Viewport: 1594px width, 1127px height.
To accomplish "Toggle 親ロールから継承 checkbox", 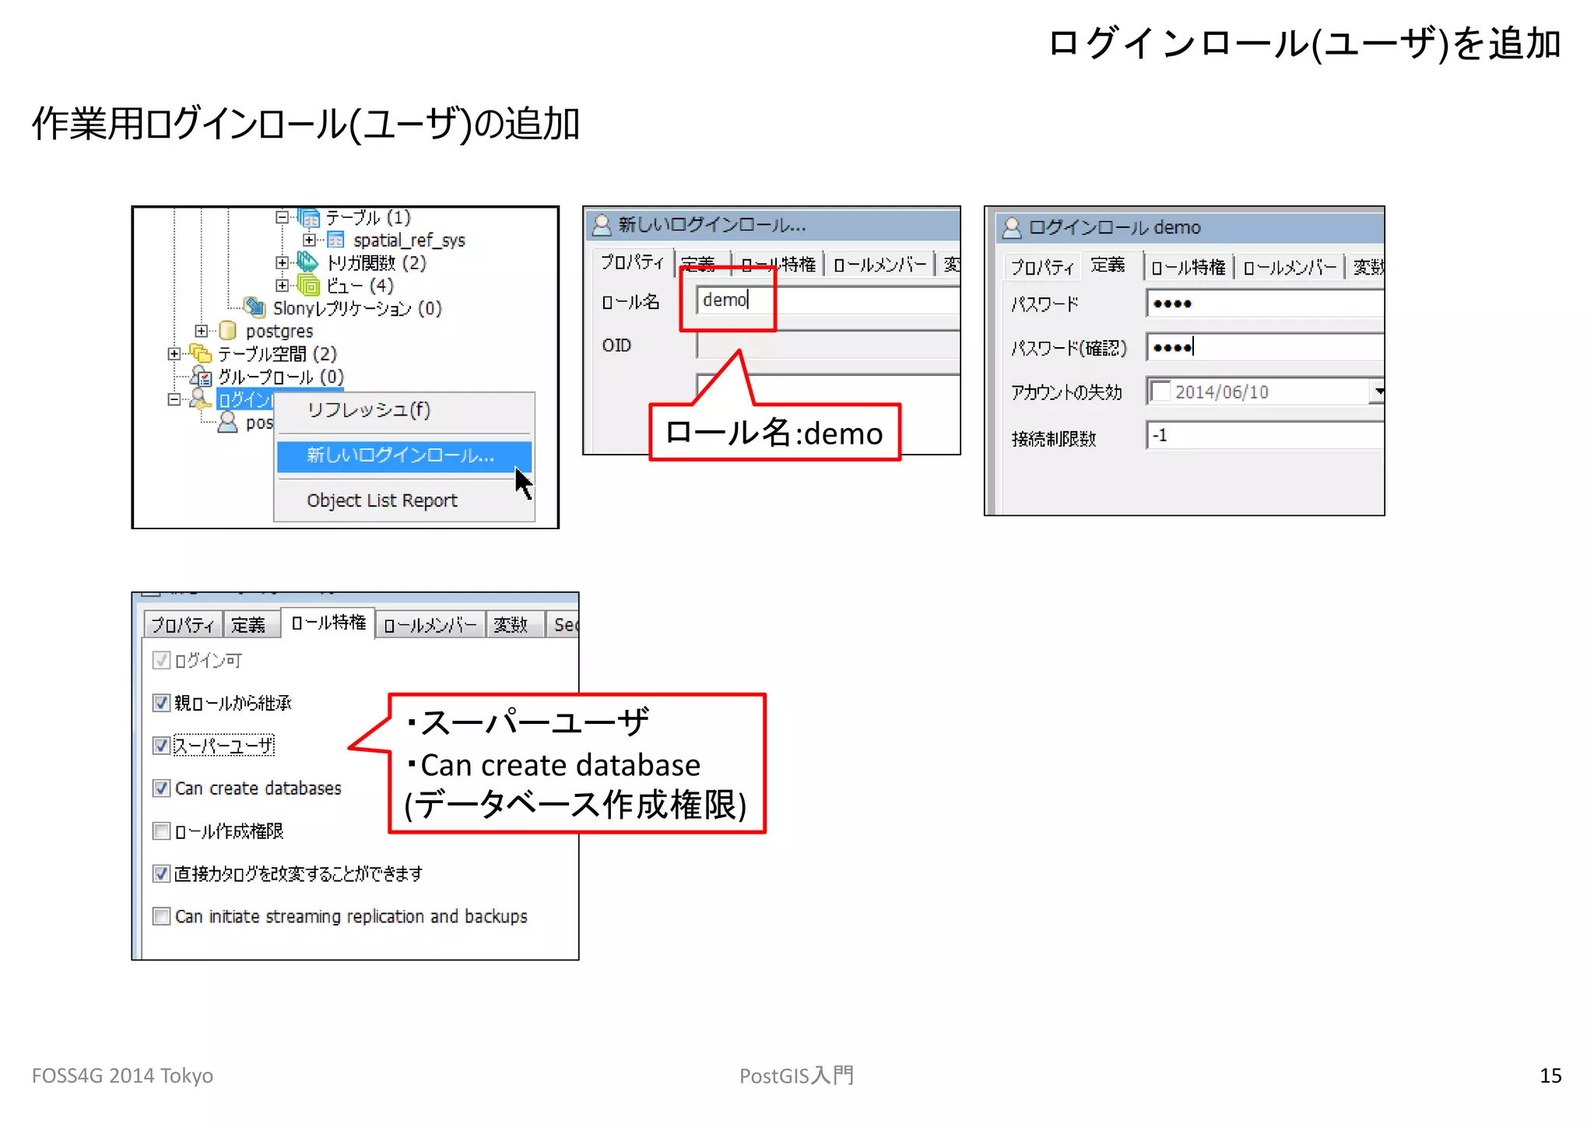I will 161,703.
